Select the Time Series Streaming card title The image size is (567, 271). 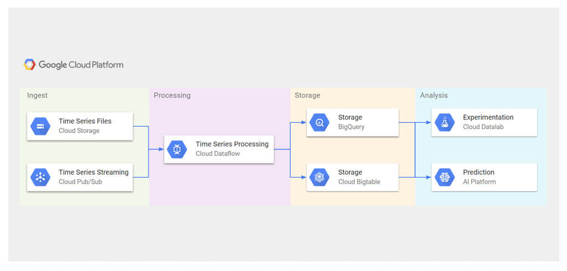point(94,173)
